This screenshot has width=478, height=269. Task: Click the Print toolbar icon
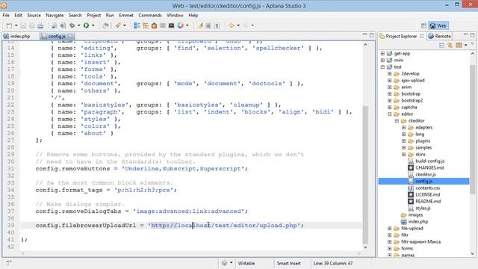(40, 25)
